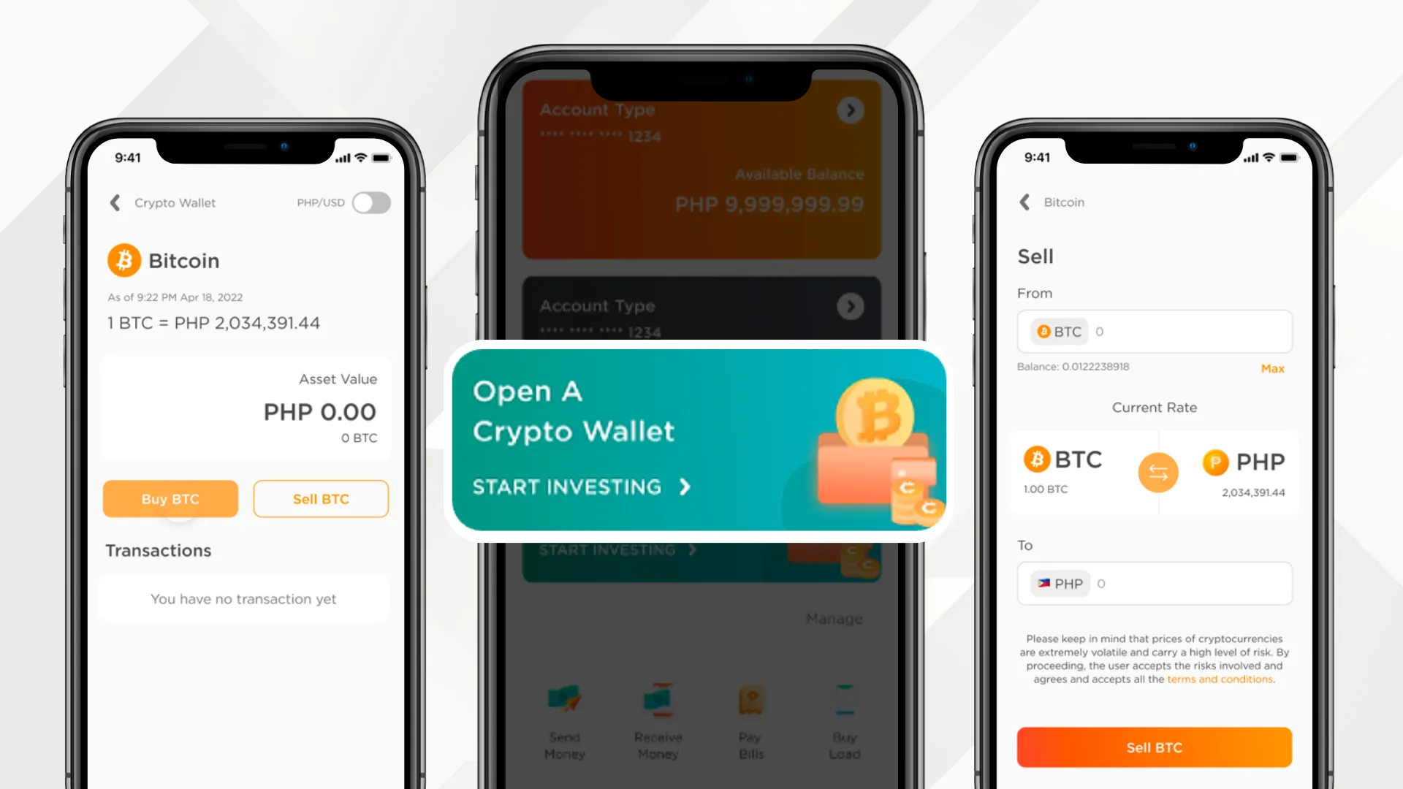
Task: Tap the back arrow on Bitcoin page
Action: click(1024, 202)
